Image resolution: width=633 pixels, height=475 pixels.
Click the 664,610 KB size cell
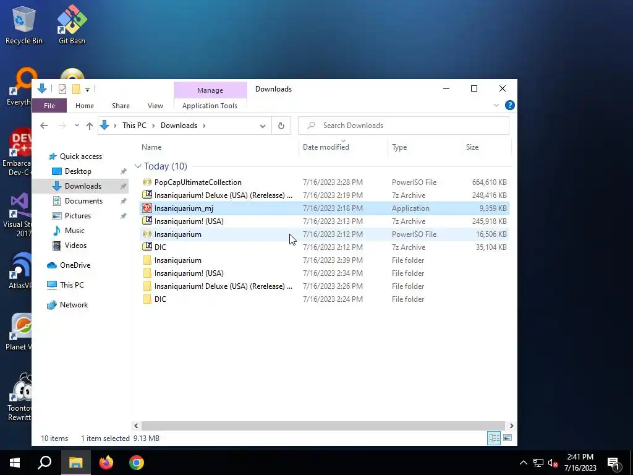pos(490,182)
